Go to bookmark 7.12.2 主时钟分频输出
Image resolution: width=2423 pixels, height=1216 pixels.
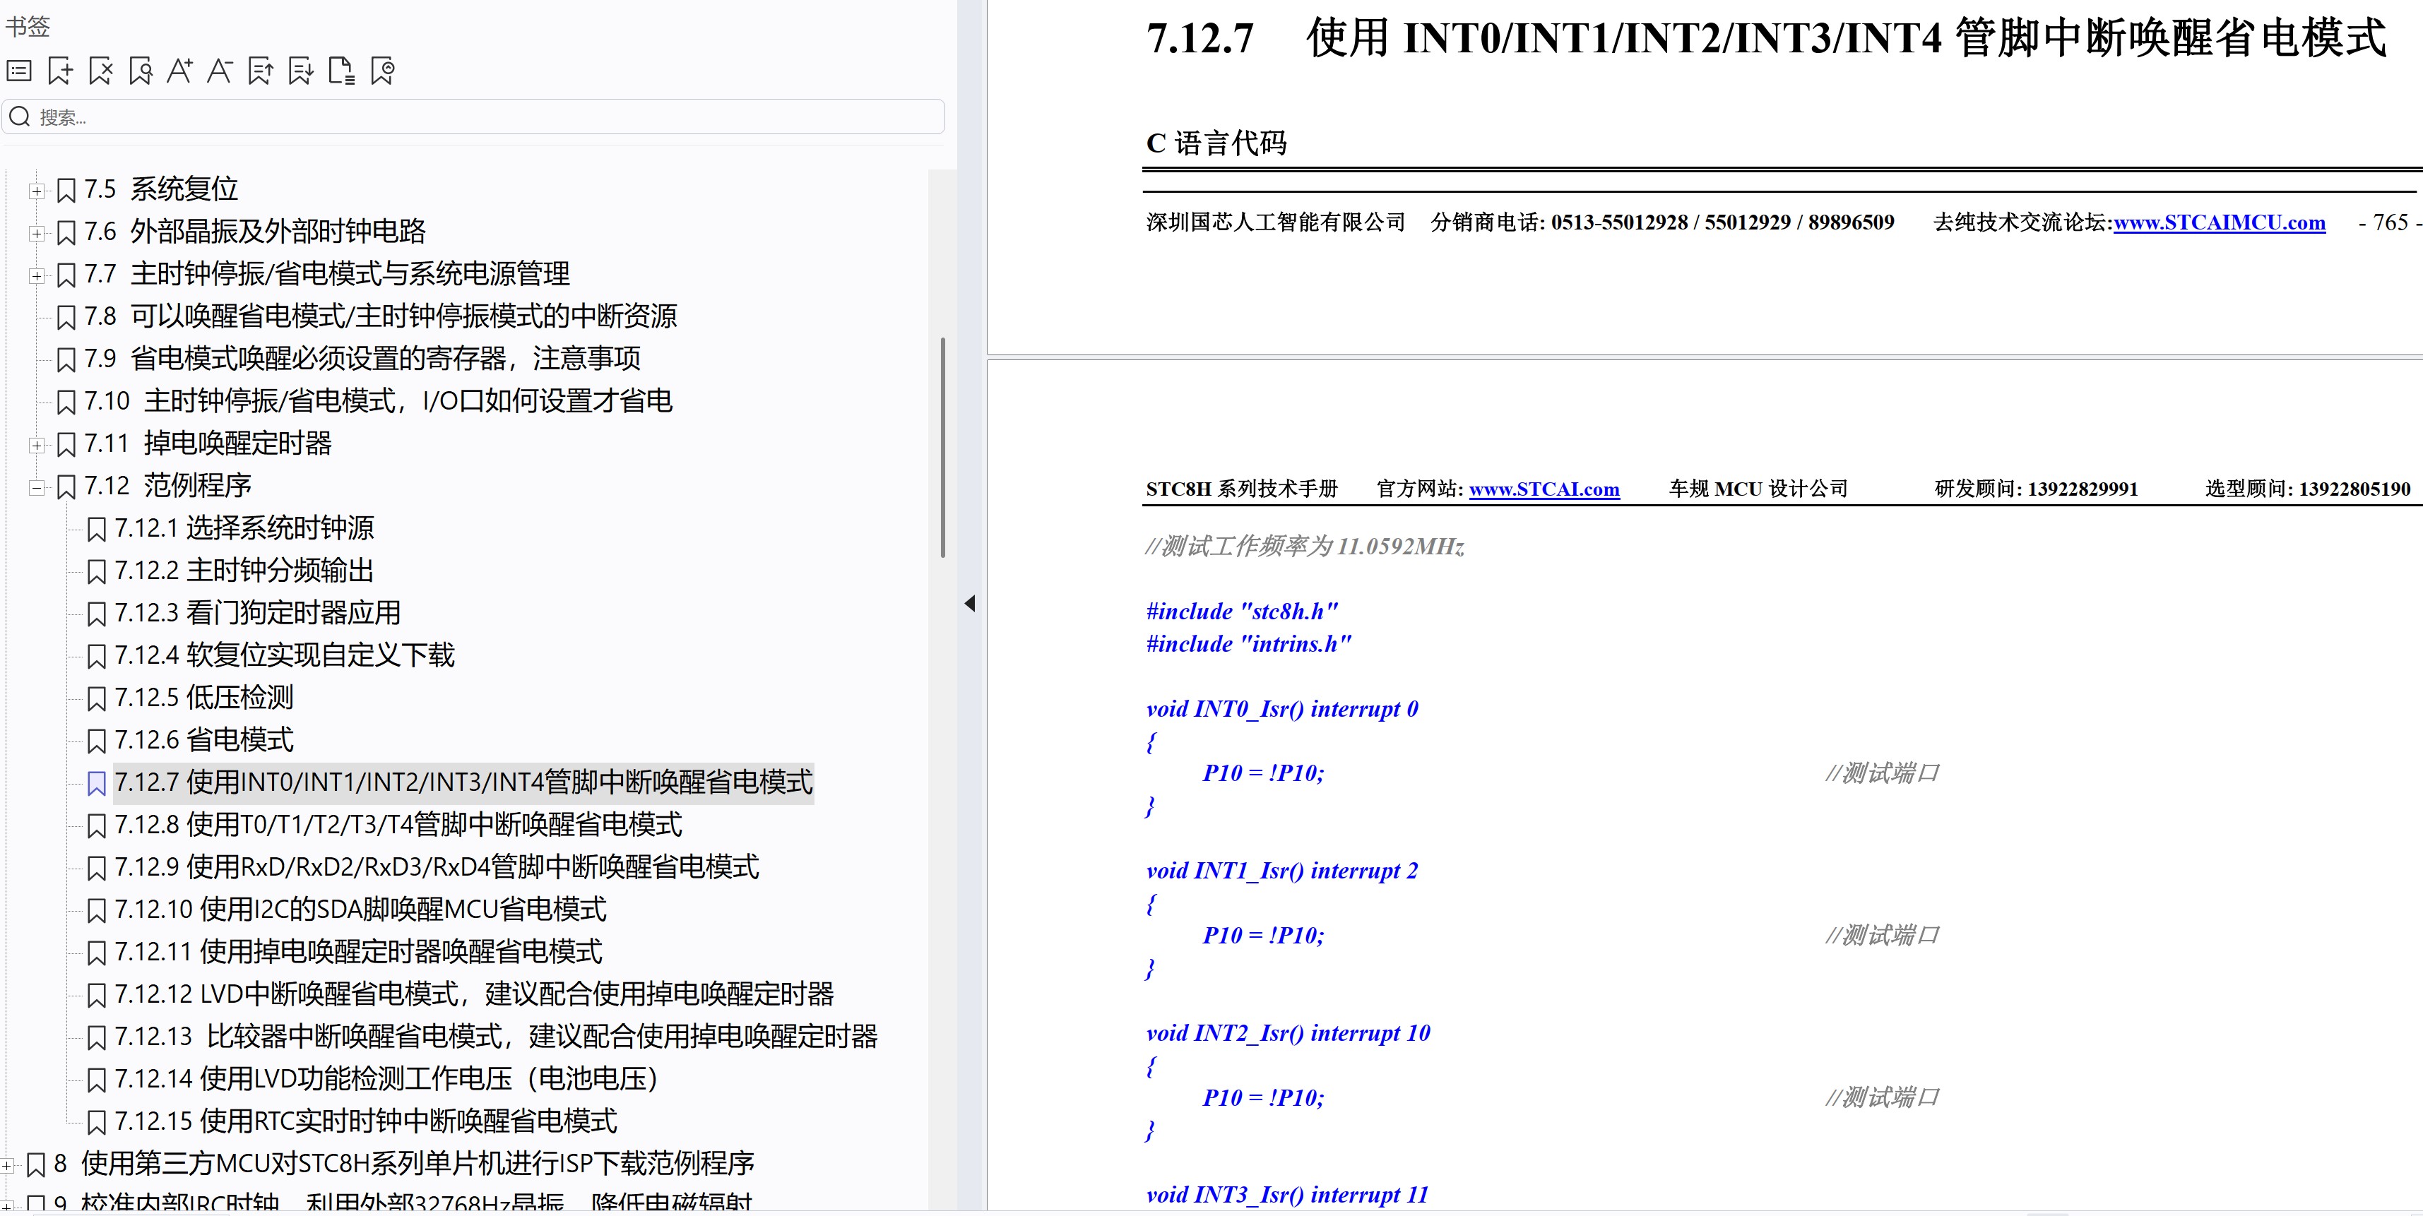(x=244, y=570)
